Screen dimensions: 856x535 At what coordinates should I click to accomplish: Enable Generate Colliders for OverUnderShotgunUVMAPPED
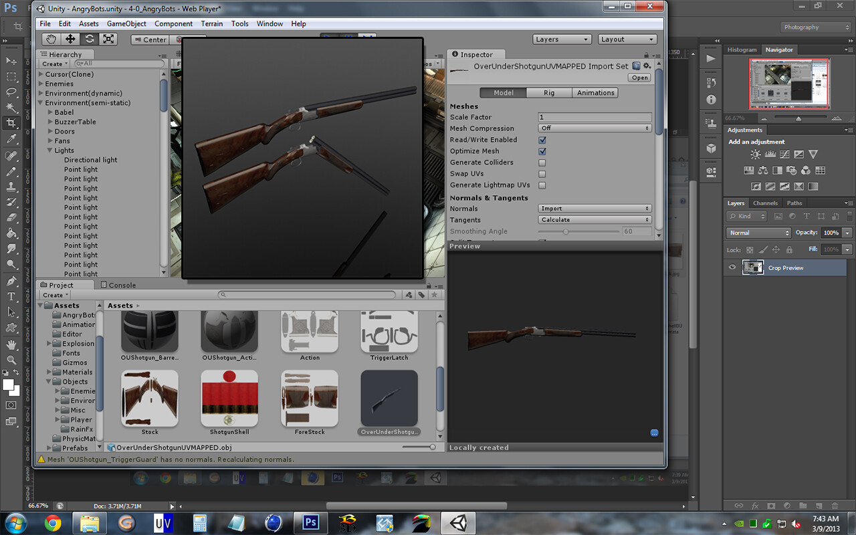coord(542,163)
